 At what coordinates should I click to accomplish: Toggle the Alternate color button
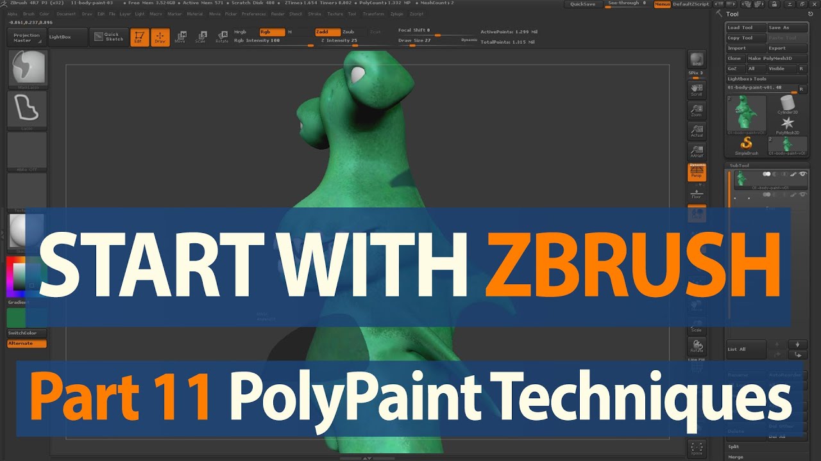[27, 344]
